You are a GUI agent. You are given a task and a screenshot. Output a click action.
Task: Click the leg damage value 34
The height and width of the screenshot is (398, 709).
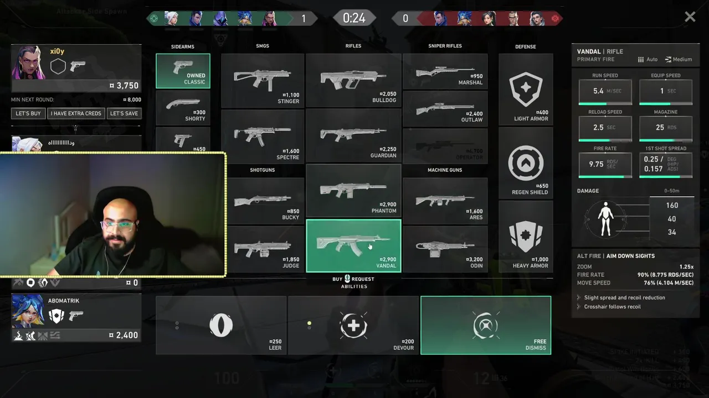pos(672,232)
